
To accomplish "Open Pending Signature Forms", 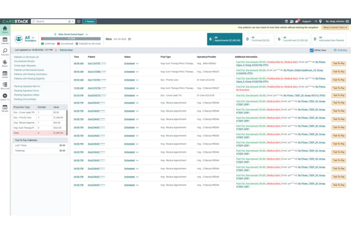I will click(26, 91).
